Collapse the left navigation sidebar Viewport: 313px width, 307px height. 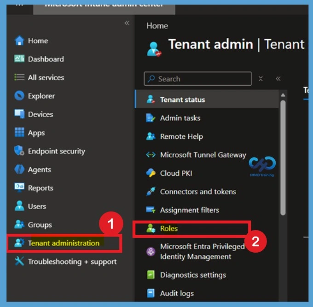(x=127, y=23)
